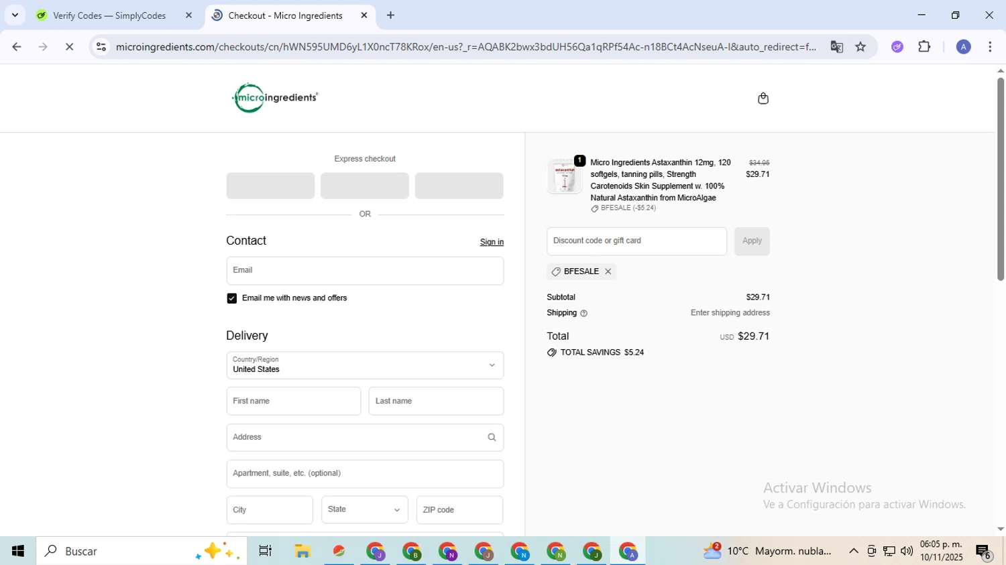The image size is (1006, 565).
Task: Click the Address field
Action: [365, 437]
